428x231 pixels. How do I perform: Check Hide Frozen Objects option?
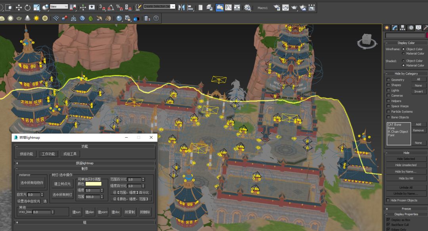[x=388, y=201]
